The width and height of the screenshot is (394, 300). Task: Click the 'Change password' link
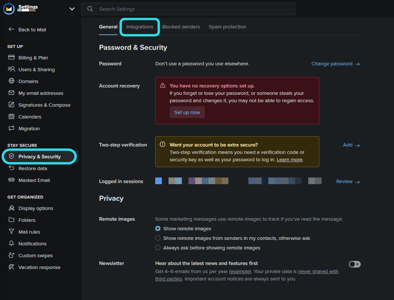point(332,64)
